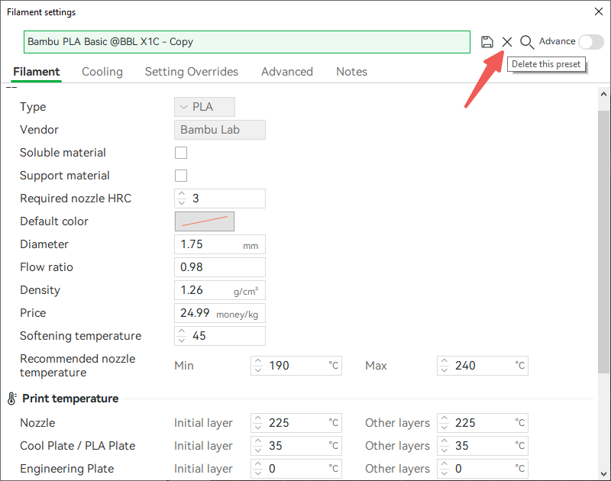Screen dimensions: 611x481
Task: Edit Engineering Plate other layers 0 field
Action: pyautogui.click(x=483, y=469)
